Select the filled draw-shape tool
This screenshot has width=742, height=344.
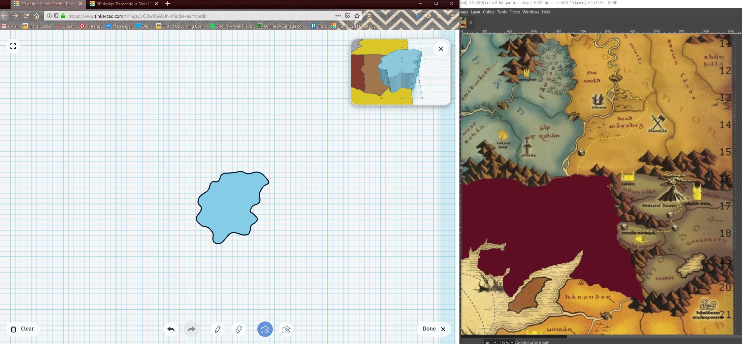265,329
